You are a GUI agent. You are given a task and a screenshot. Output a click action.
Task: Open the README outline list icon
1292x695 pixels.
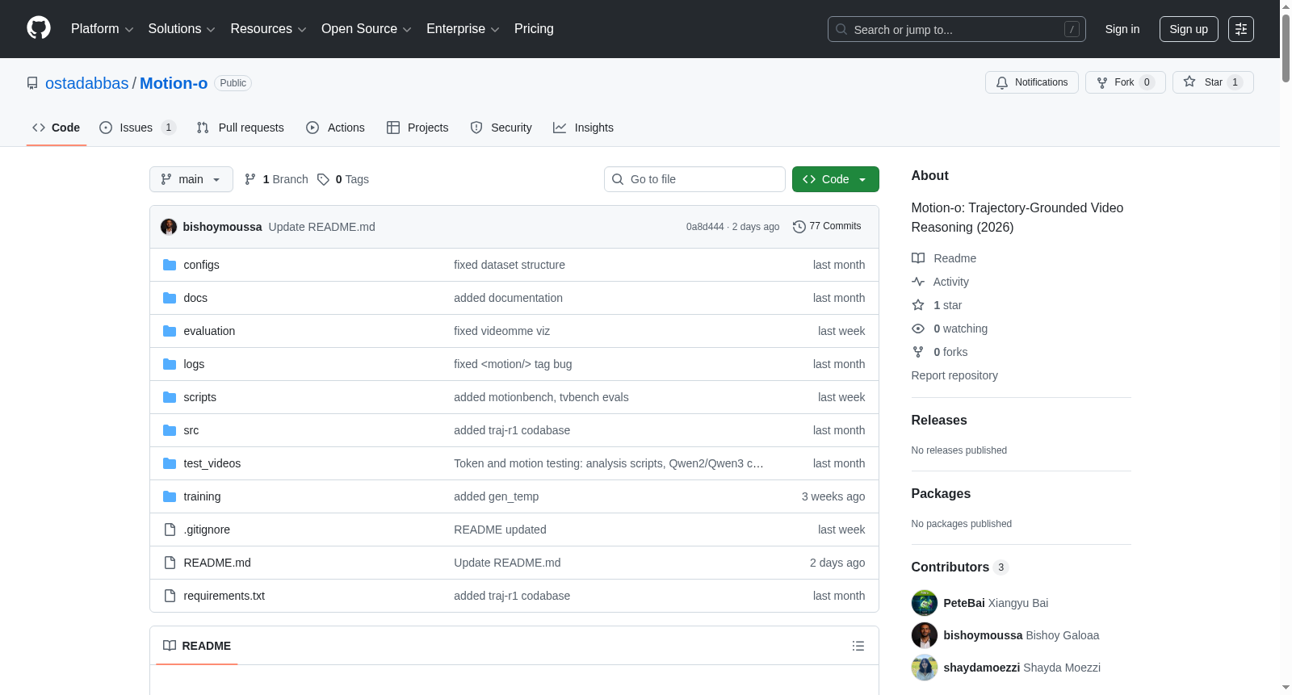[858, 646]
